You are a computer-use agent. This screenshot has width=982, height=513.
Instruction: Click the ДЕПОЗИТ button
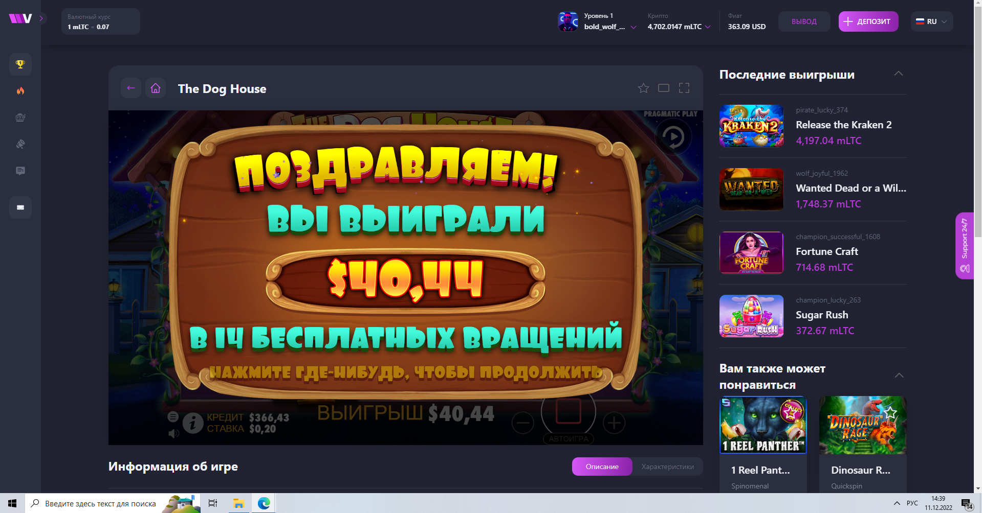pos(868,21)
